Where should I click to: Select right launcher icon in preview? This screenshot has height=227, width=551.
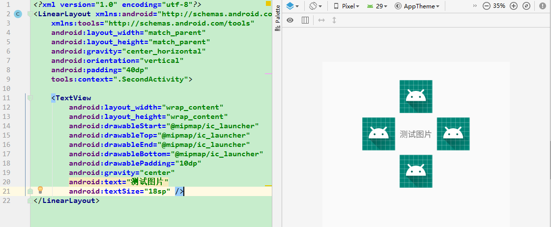click(453, 134)
